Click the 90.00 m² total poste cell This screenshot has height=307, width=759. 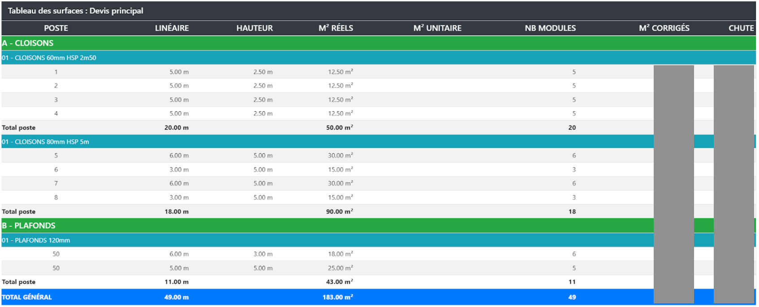[339, 212]
